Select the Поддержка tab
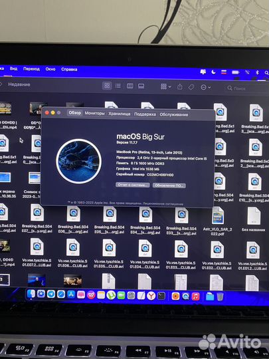This screenshot has width=269, height=359. pos(145,114)
